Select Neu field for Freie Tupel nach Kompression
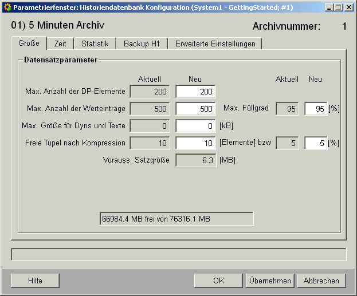 point(195,143)
